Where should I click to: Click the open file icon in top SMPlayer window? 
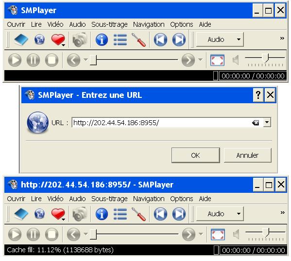[21, 39]
